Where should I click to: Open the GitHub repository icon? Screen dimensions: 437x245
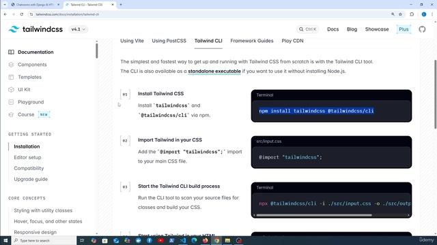pyautogui.click(x=422, y=29)
